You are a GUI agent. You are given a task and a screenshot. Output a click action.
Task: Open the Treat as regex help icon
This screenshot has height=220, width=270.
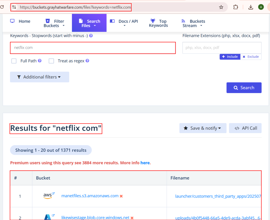pyautogui.click(x=87, y=61)
